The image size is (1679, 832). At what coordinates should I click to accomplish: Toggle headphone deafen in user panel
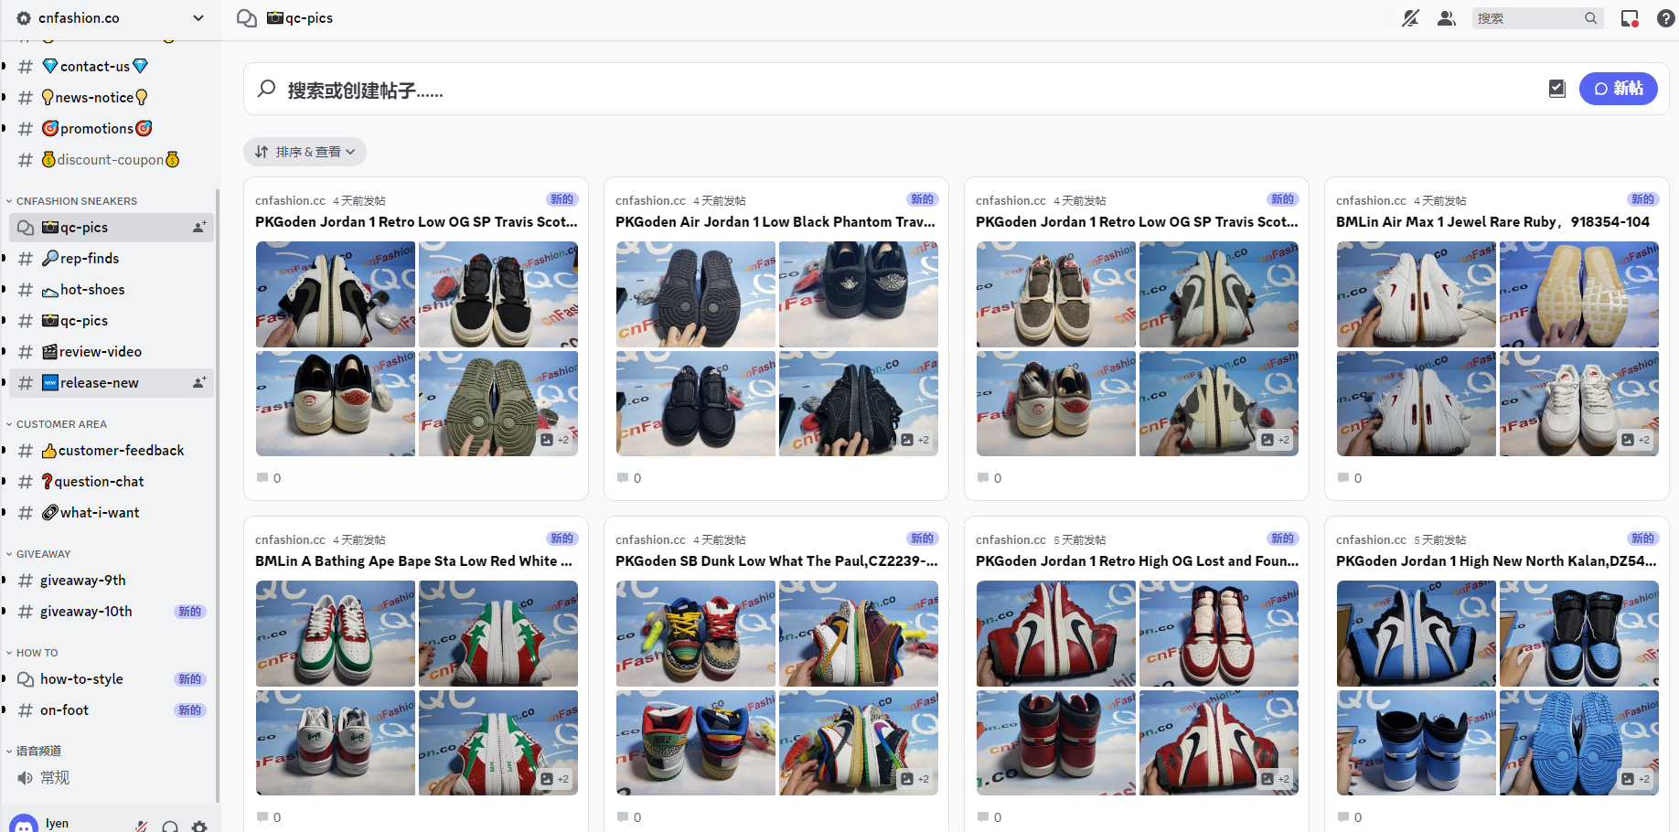click(x=170, y=826)
